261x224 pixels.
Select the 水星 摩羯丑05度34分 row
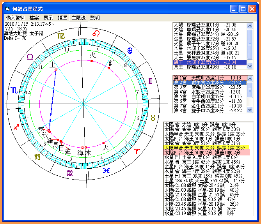tap(210, 34)
